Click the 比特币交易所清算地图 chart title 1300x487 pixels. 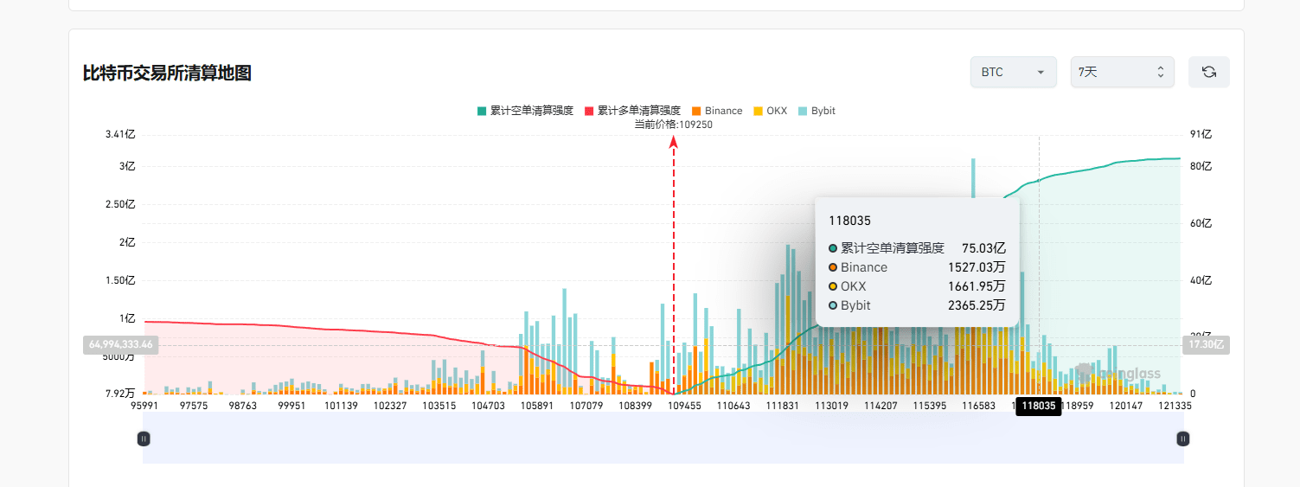[x=167, y=73]
